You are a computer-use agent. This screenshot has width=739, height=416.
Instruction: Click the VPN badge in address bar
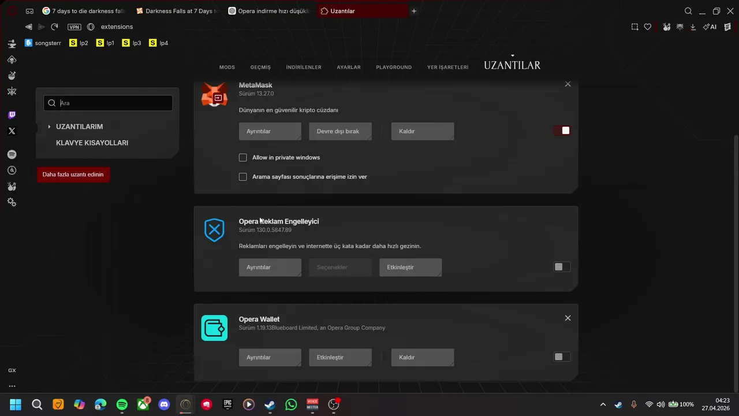pyautogui.click(x=74, y=27)
